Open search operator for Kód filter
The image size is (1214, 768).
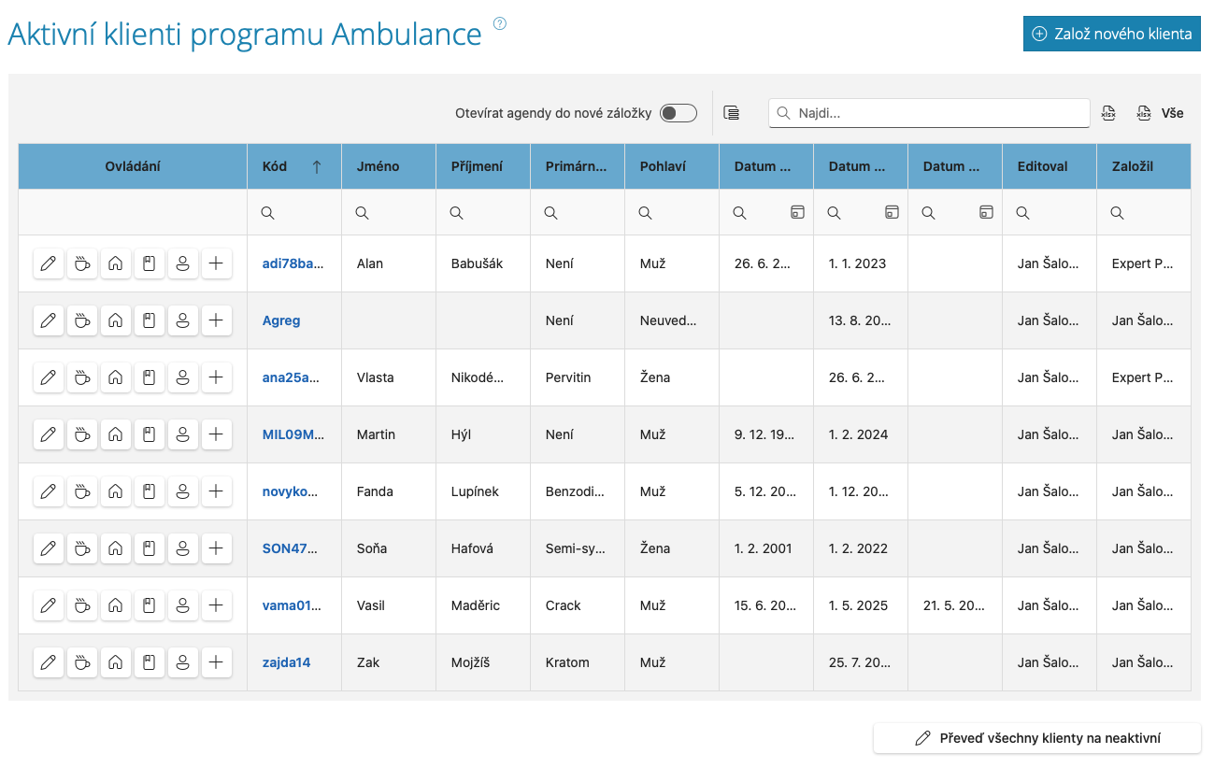pyautogui.click(x=267, y=213)
